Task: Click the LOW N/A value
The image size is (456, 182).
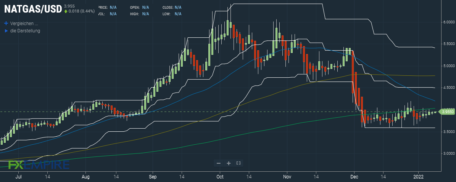Action: coord(178,14)
